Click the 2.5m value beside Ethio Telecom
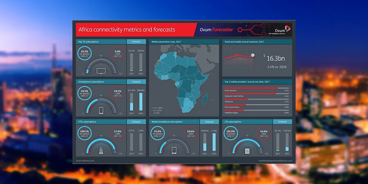Viewport: 368px width, 184px height. (x=286, y=90)
